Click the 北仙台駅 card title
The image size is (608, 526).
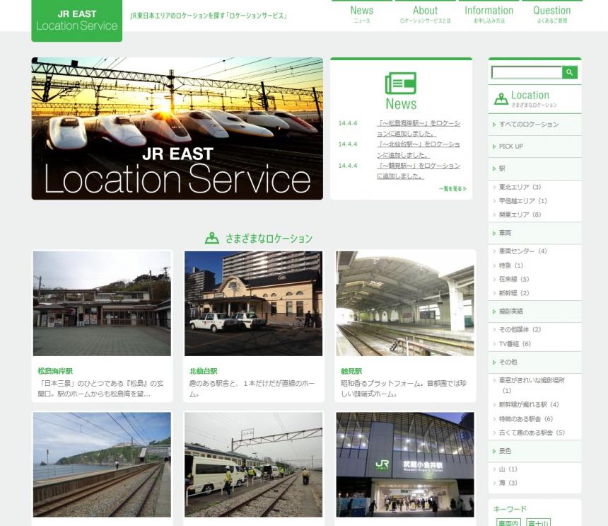coord(203,371)
